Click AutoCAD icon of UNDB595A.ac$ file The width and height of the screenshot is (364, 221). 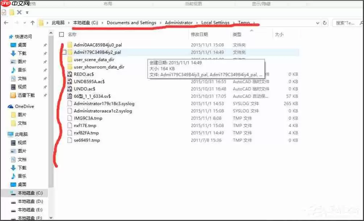click(70, 82)
